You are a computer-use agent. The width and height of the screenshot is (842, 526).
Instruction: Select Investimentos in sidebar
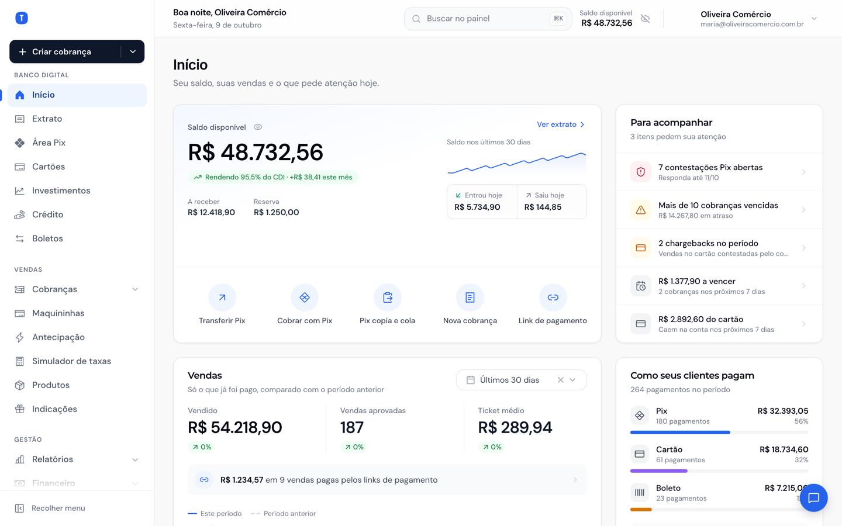tap(77, 191)
